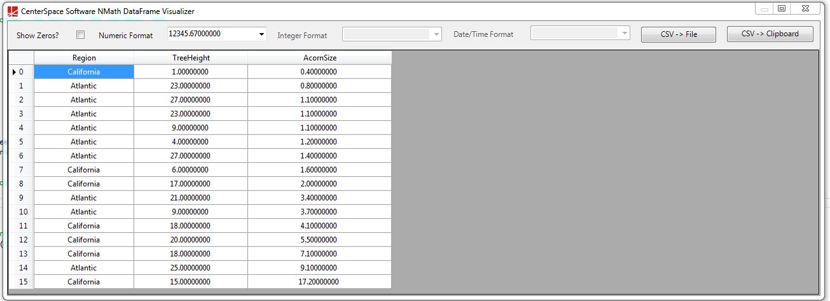Click the AcornSize cell showing 17.20000000

(319, 282)
